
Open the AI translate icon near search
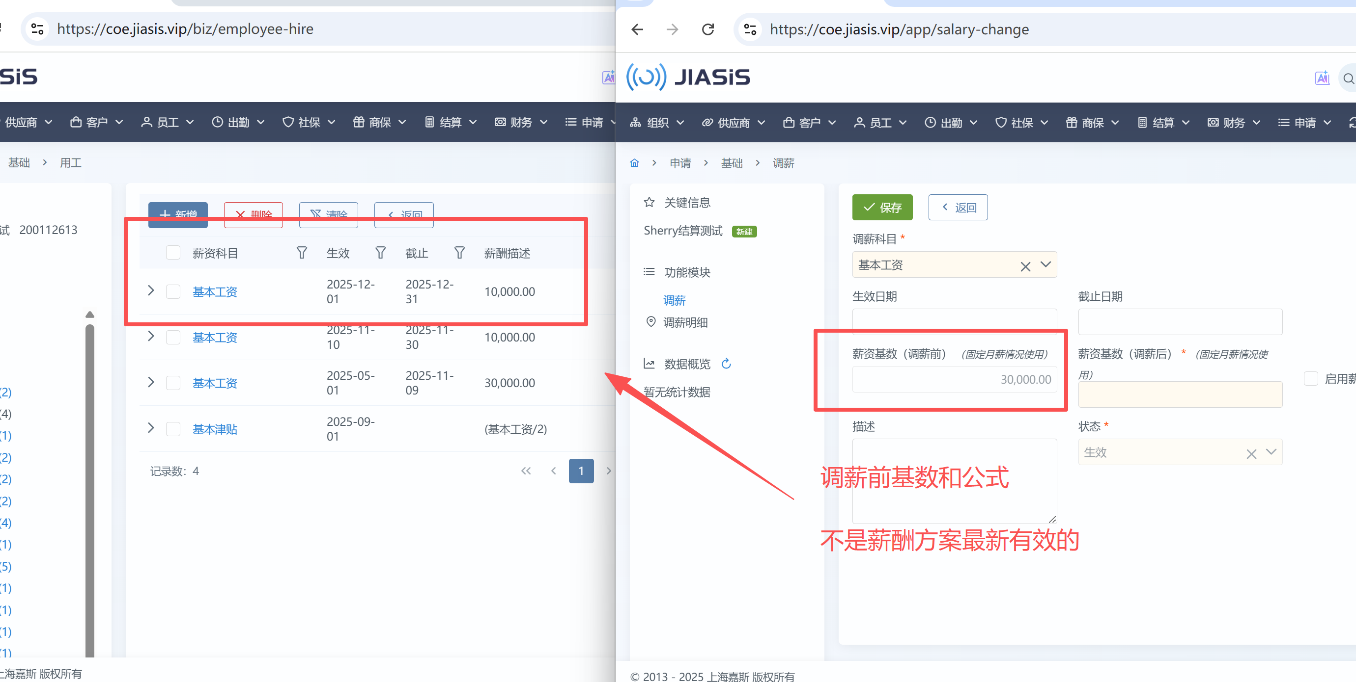click(1322, 79)
